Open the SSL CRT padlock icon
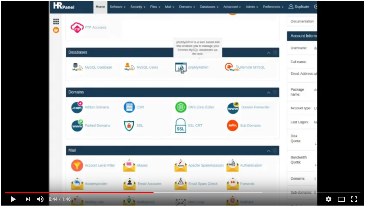365x207 pixels. pyautogui.click(x=180, y=126)
